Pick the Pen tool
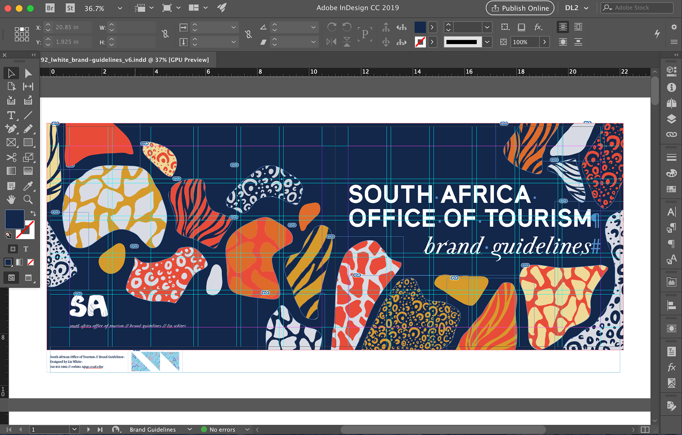 click(11, 129)
